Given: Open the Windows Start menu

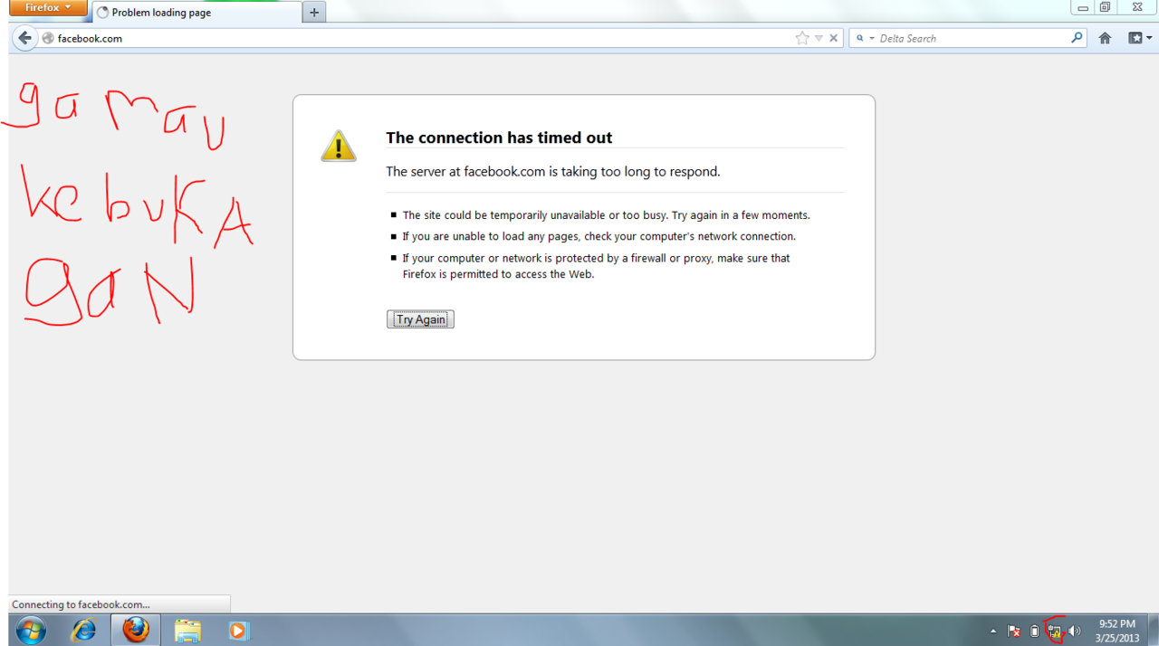Looking at the screenshot, I should tap(31, 630).
